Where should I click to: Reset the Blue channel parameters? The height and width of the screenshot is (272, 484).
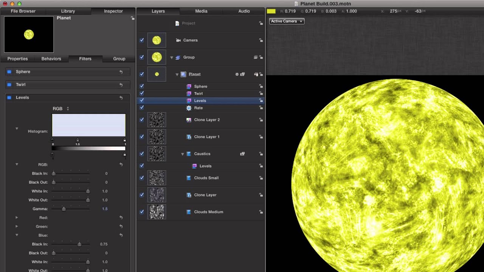click(121, 235)
